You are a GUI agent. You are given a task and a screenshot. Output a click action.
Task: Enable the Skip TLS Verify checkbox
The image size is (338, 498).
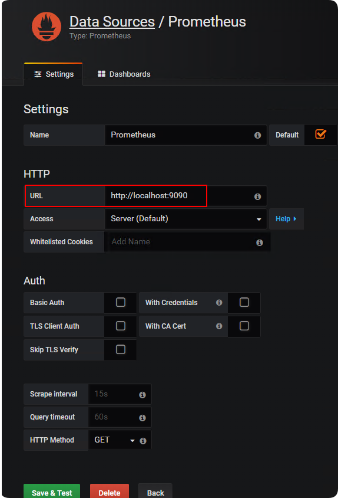[x=121, y=349]
